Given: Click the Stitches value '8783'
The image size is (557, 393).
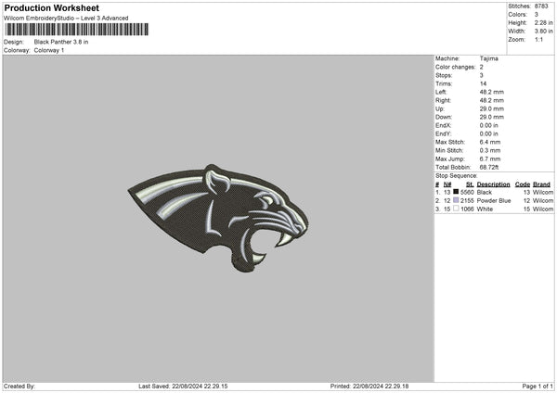Looking at the screenshot, I should tap(541, 6).
